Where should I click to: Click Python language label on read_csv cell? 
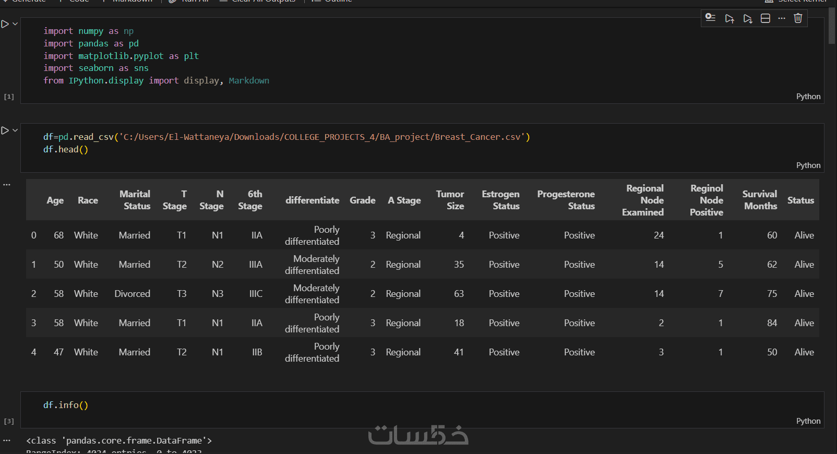tap(808, 165)
